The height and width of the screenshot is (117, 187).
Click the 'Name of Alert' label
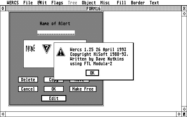click(55, 23)
